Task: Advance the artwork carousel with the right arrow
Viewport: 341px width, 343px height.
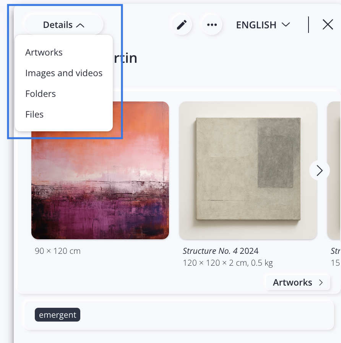Action: [x=320, y=170]
